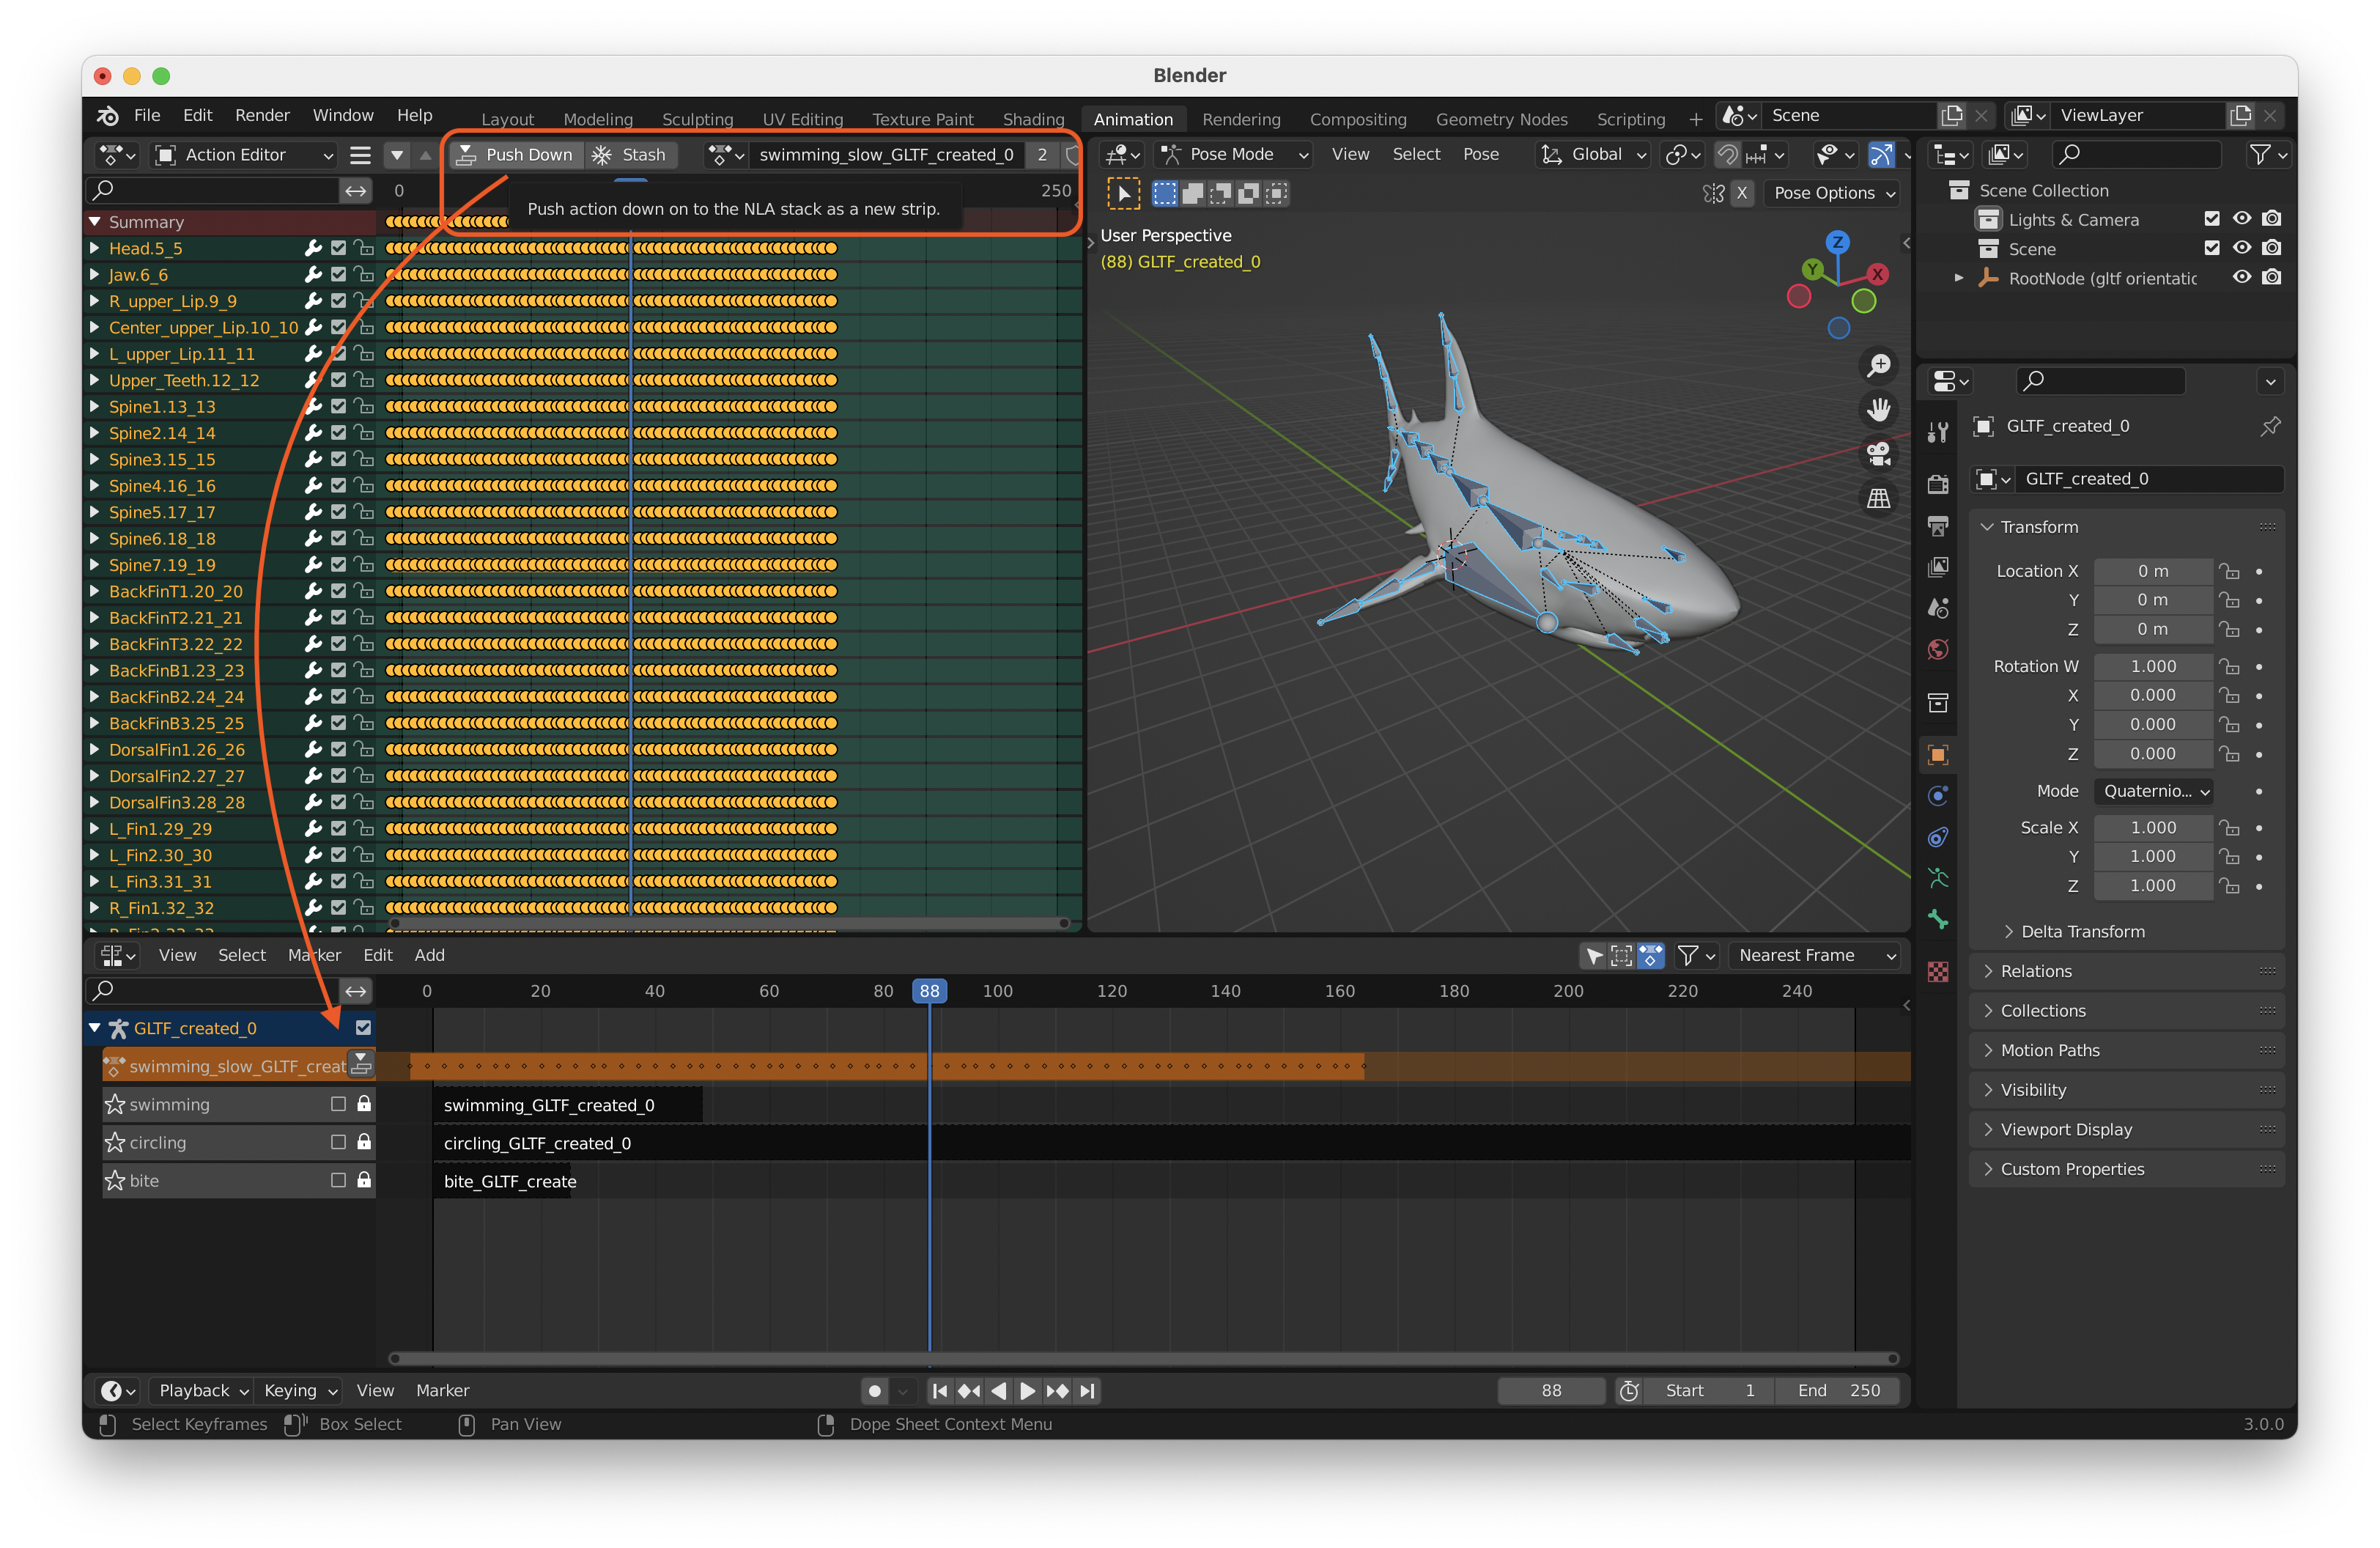Toggle X-axis mirror in pose options
Image resolution: width=2380 pixels, height=1548 pixels.
coord(1742,193)
